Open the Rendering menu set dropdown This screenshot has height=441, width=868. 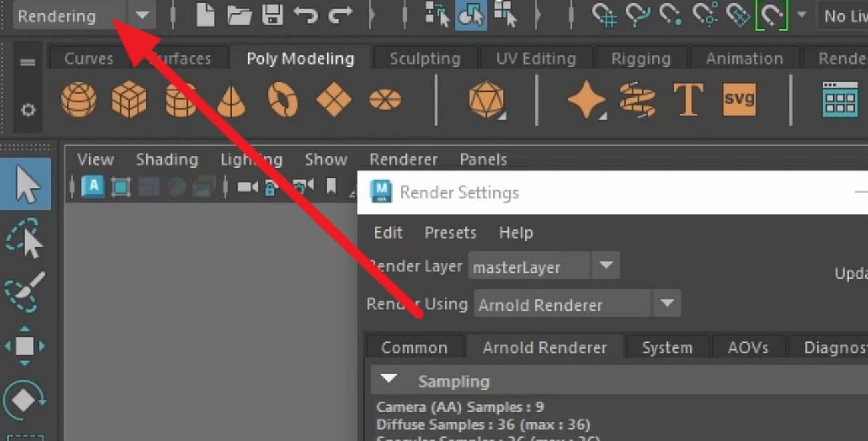141,15
